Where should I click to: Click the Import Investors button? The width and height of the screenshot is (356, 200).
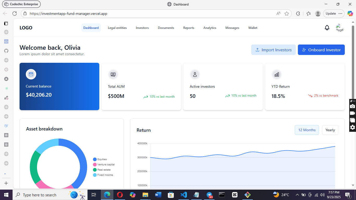pyautogui.click(x=273, y=50)
